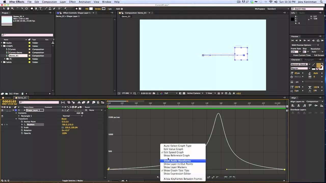
Task: Choose Show Audio Waveforms menu item
Action: click(x=183, y=161)
